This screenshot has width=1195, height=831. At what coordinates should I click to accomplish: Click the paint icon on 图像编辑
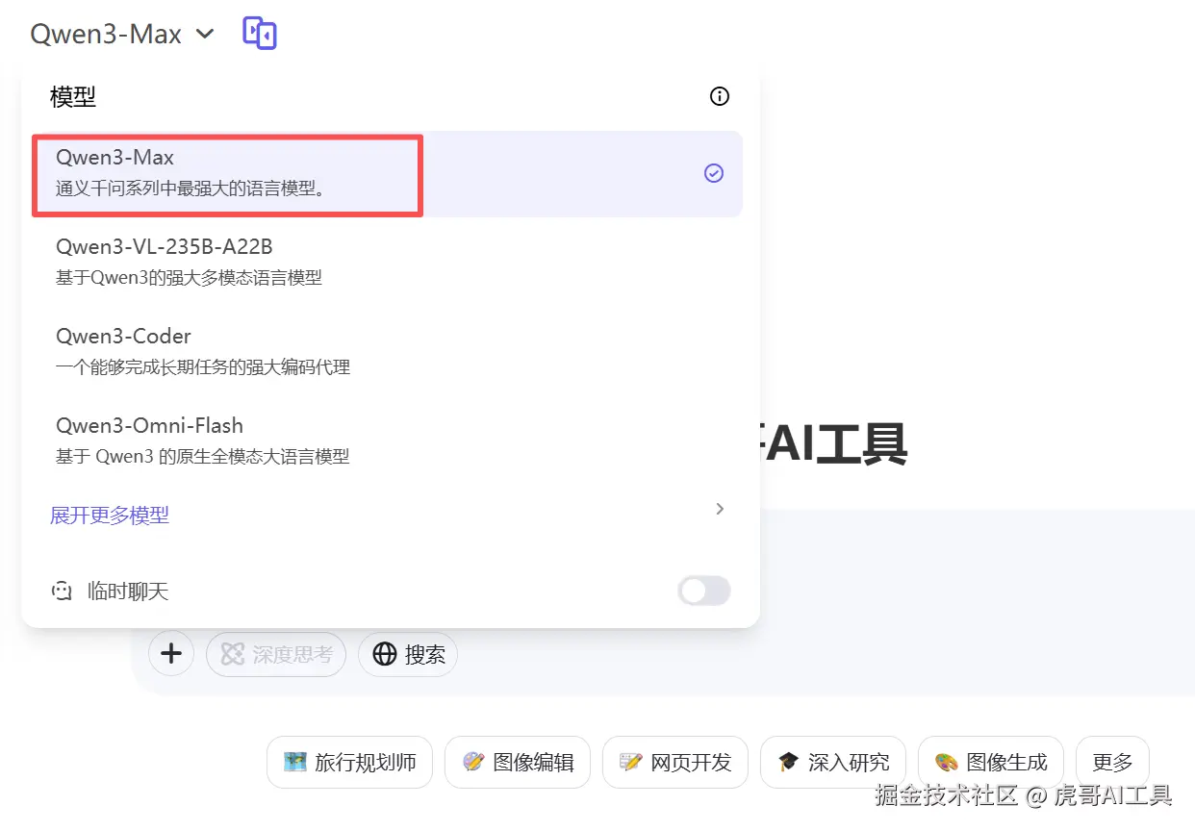coord(473,762)
